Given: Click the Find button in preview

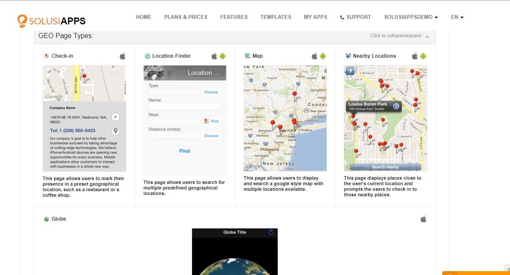Looking at the screenshot, I should click(x=184, y=151).
